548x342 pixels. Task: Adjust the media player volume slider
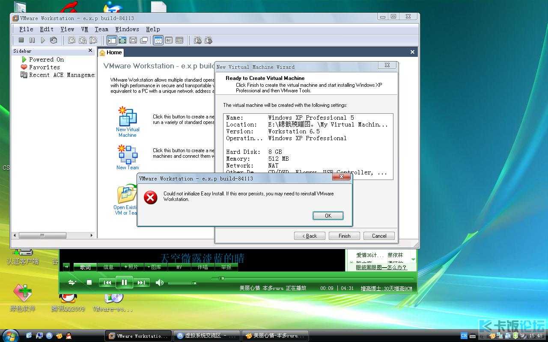[182, 283]
